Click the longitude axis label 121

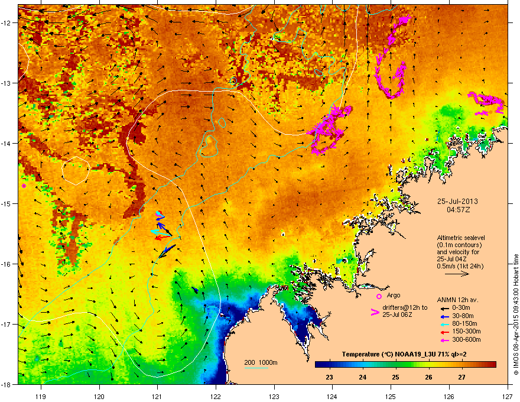157,396
